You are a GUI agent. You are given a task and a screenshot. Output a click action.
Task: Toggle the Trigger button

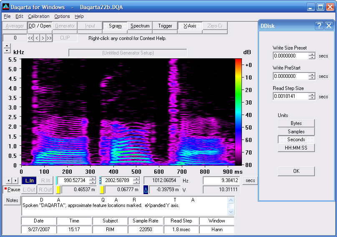[x=165, y=26]
